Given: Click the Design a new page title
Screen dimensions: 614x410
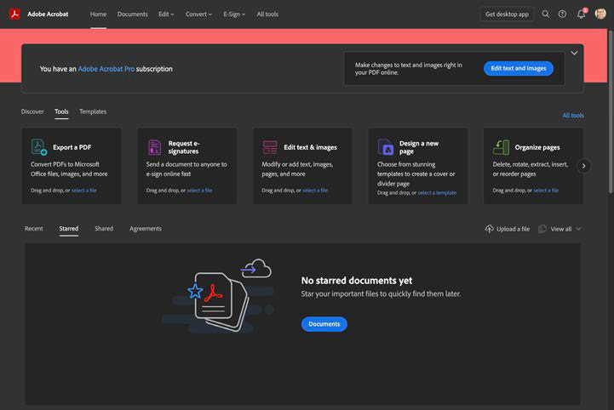Looking at the screenshot, I should coord(419,147).
